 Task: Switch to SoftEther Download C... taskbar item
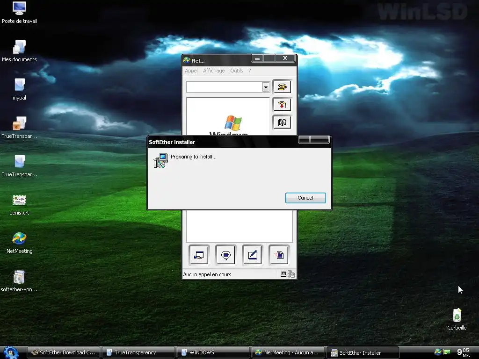(64, 352)
